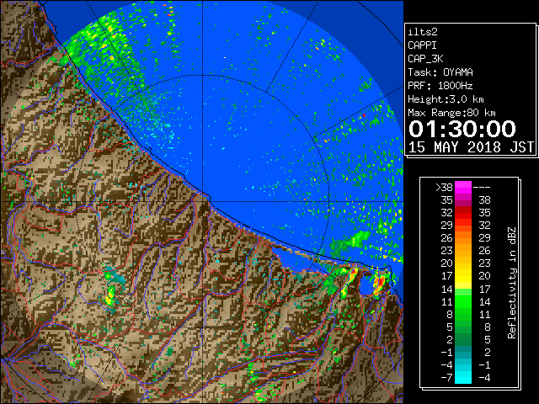The height and width of the screenshot is (404, 539).
Task: Click the 'CAPPI' product type text
Action: (x=422, y=45)
